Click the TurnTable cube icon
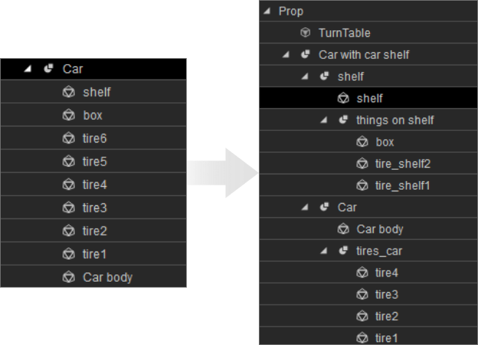This screenshot has height=345, width=478. [x=306, y=33]
